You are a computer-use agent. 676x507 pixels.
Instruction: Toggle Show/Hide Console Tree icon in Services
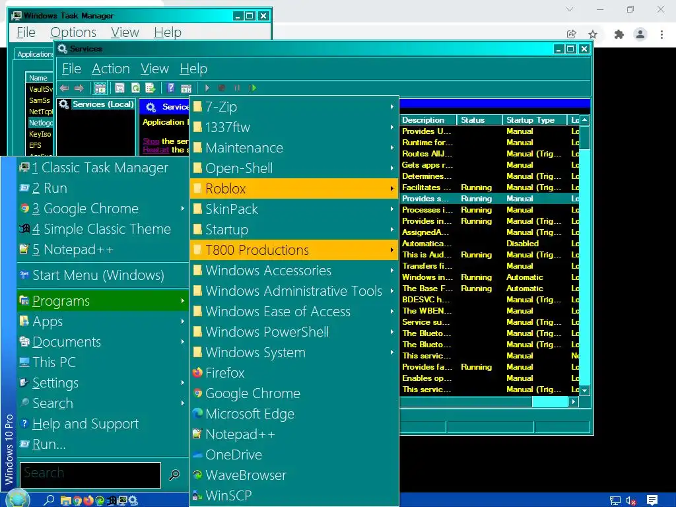[100, 88]
